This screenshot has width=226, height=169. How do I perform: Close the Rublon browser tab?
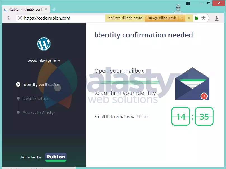point(46,9)
